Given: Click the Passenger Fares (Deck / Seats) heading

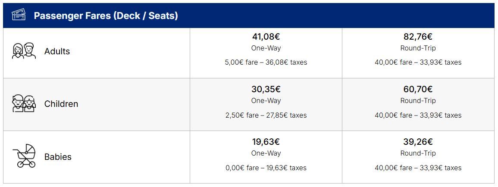Looking at the screenshot, I should (x=106, y=16).
